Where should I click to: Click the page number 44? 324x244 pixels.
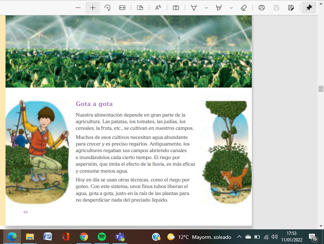pyautogui.click(x=25, y=212)
